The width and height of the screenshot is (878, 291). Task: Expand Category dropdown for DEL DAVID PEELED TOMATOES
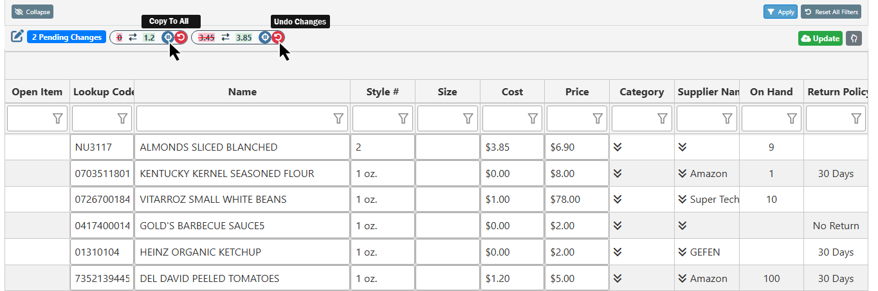point(617,279)
